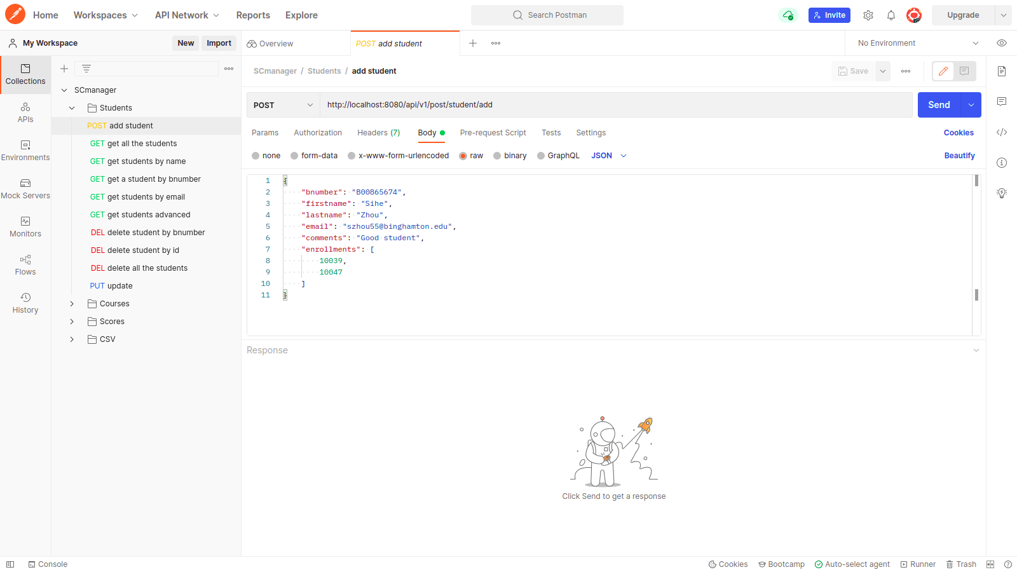Image resolution: width=1017 pixels, height=572 pixels.
Task: Click into the request URL field
Action: click(616, 105)
